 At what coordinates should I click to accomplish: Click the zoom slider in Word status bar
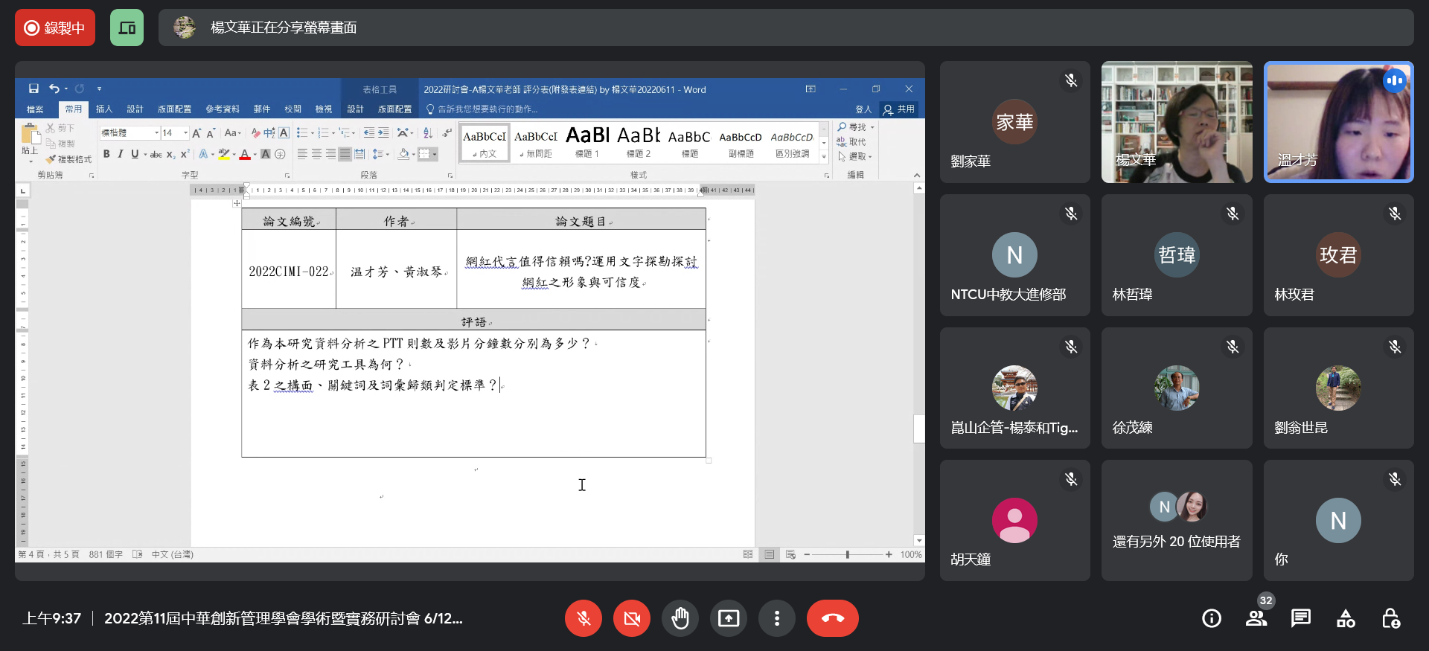(x=847, y=554)
